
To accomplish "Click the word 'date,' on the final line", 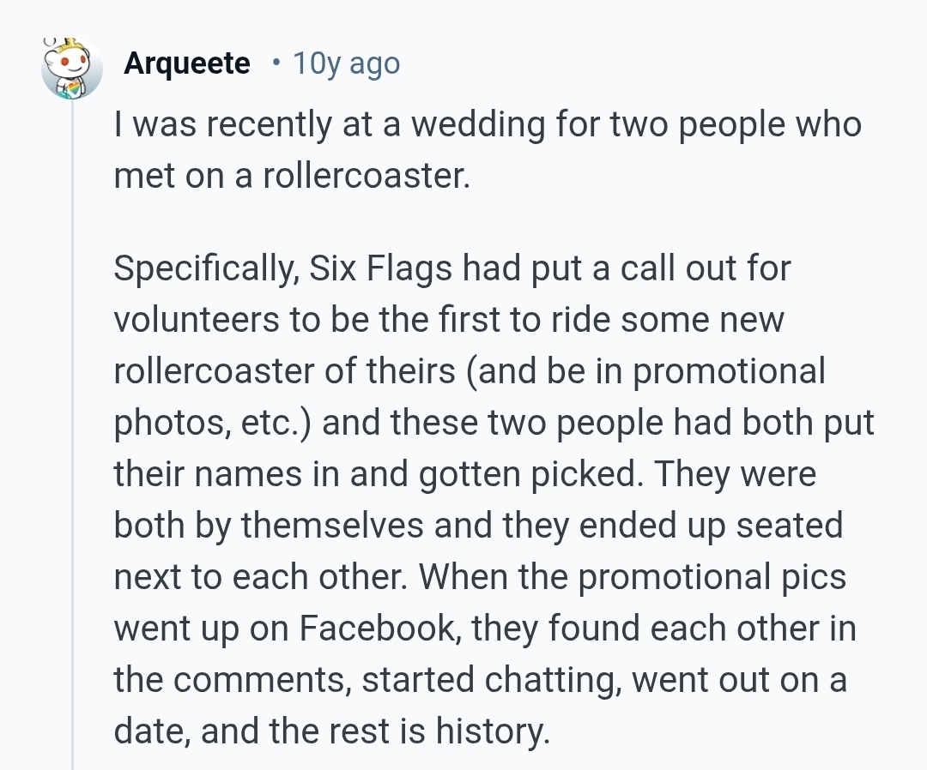I will pyautogui.click(x=150, y=731).
